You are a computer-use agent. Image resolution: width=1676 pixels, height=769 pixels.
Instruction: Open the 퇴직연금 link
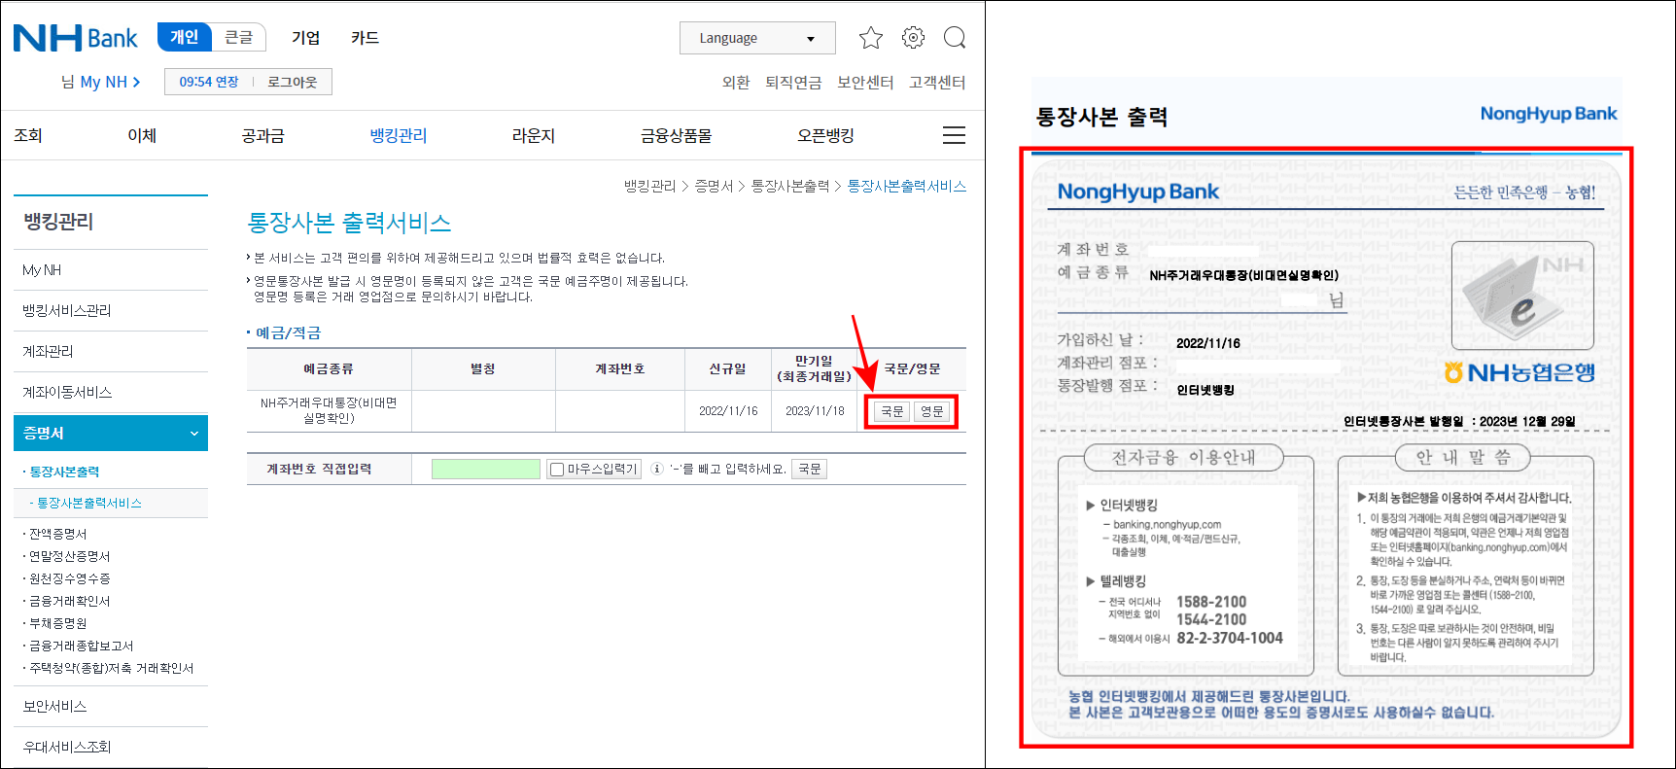pos(793,82)
